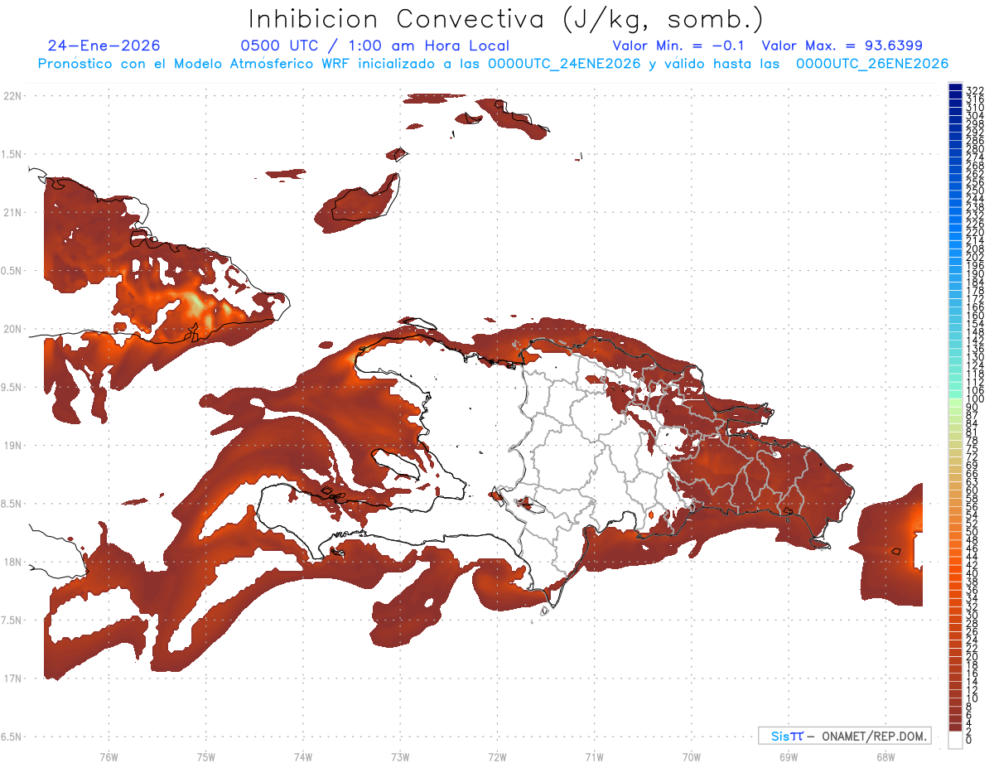Viewport: 994px width, 768px height.
Task: Click the date '24-Ene-2026'
Action: coord(104,46)
